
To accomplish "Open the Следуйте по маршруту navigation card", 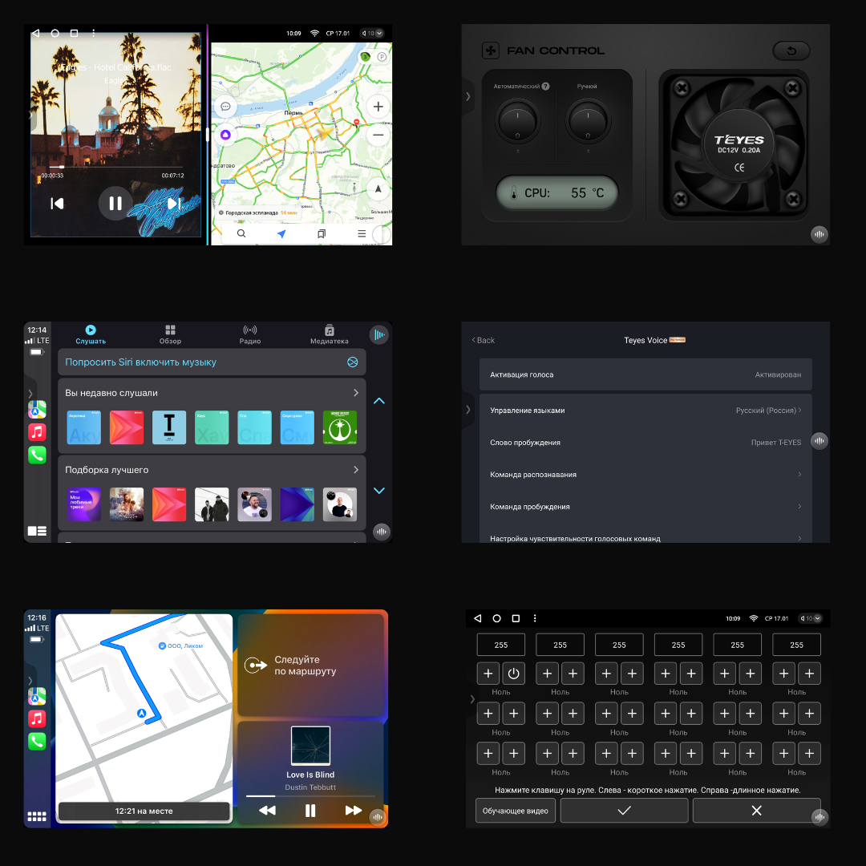I will tap(310, 665).
